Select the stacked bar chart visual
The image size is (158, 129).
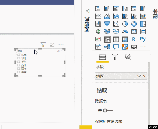click(x=98, y=8)
